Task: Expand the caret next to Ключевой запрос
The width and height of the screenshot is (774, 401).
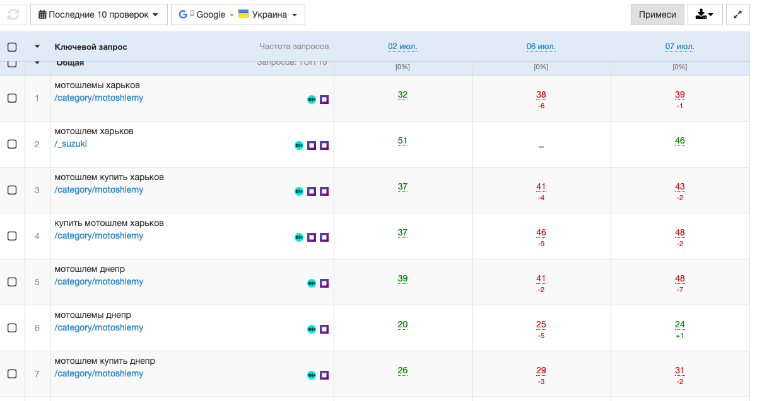Action: [x=37, y=47]
